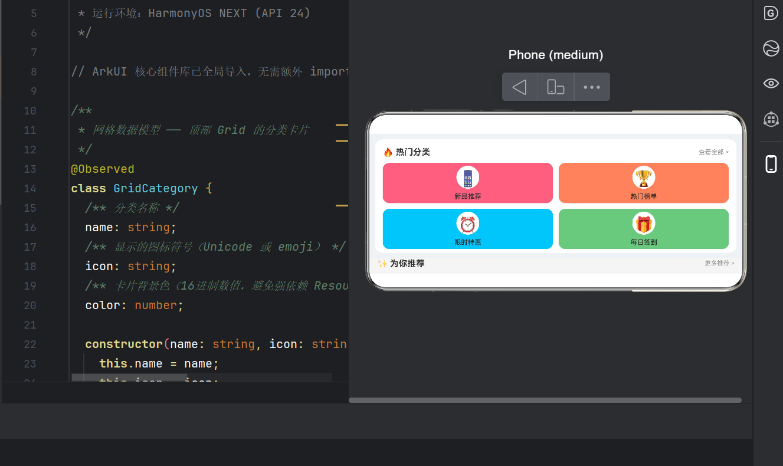Click the ArkUI comment on line 8
The width and height of the screenshot is (783, 466).
coord(209,72)
